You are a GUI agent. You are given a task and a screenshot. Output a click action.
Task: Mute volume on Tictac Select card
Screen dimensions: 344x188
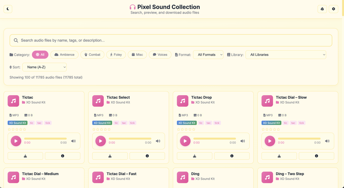click(x=158, y=141)
